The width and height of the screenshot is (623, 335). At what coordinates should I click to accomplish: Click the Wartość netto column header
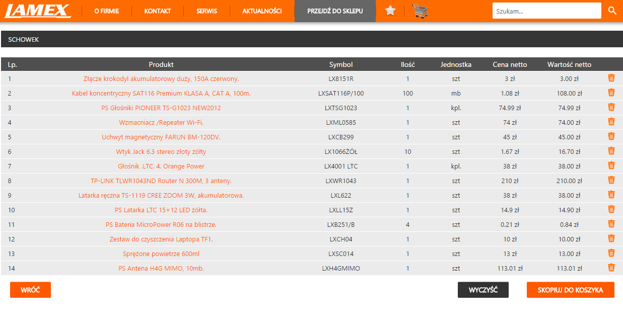tap(569, 64)
